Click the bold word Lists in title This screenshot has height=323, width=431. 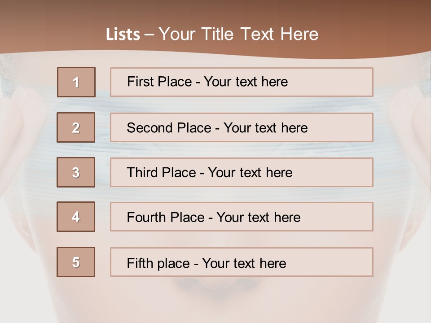click(x=123, y=35)
